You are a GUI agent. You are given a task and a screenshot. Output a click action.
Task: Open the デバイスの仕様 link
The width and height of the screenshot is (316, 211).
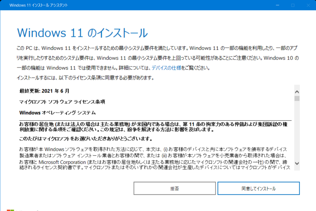pyautogui.click(x=166, y=68)
